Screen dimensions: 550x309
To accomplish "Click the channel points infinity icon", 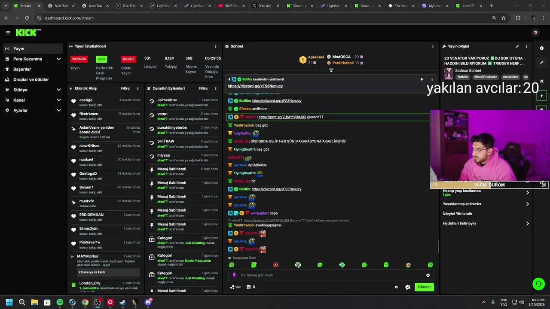I will (x=235, y=287).
